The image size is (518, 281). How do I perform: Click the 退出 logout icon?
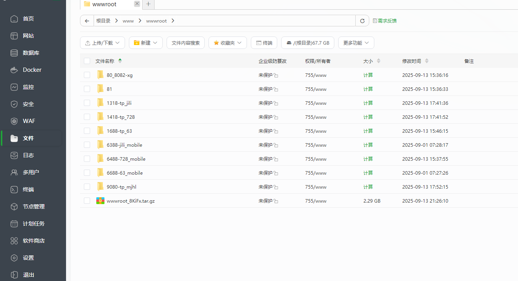point(14,275)
